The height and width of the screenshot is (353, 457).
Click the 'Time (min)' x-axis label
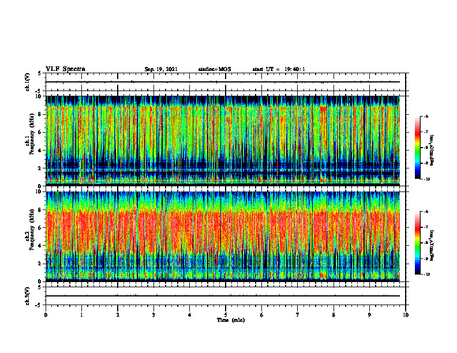pyautogui.click(x=231, y=320)
